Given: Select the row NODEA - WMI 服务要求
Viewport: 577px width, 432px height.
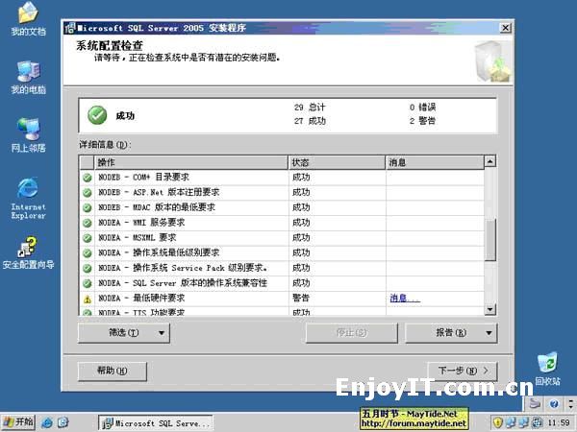Looking at the screenshot, I should coord(282,223).
